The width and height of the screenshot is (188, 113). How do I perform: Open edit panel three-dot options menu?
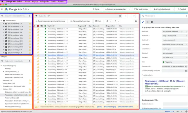tap(186, 16)
